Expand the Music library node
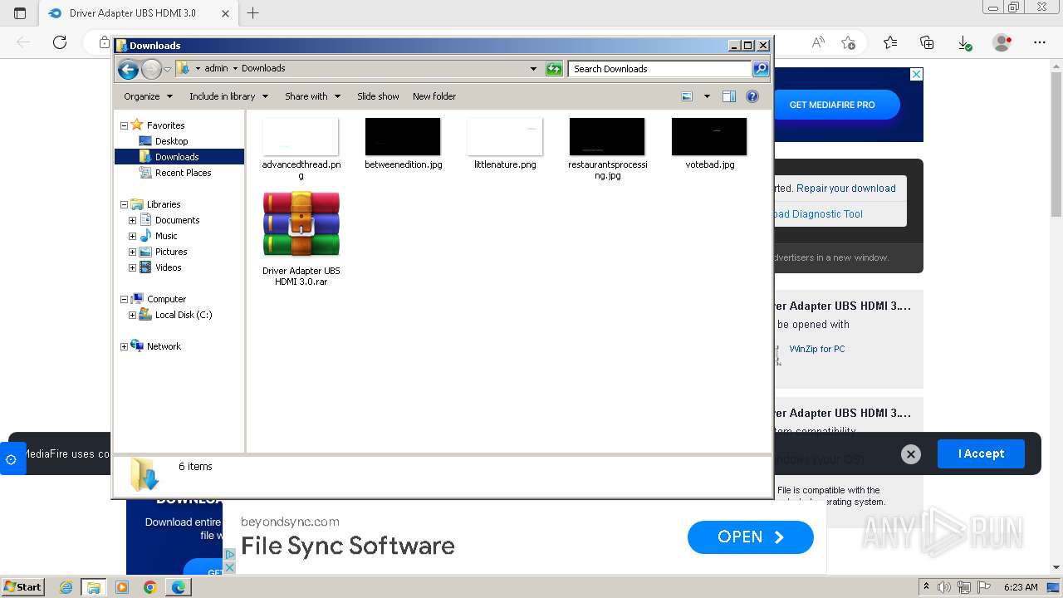The image size is (1063, 598). 132,237
